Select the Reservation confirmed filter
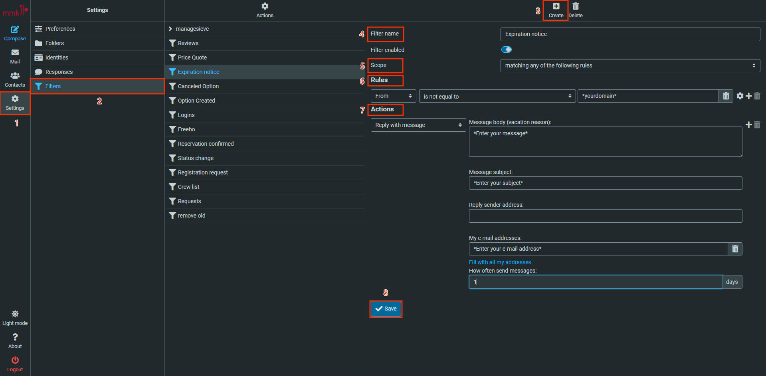 [x=265, y=144]
